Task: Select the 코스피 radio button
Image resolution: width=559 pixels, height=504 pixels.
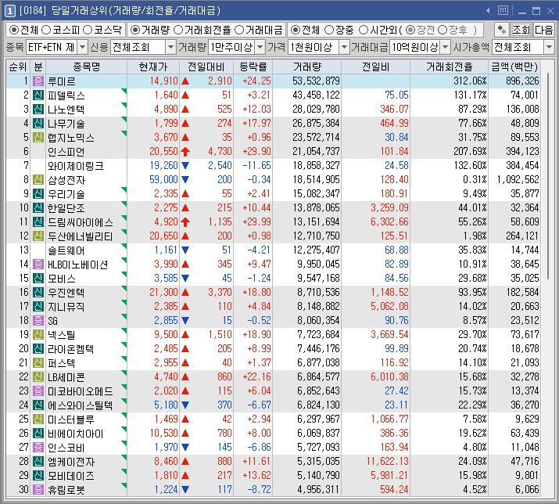Action: [46, 30]
